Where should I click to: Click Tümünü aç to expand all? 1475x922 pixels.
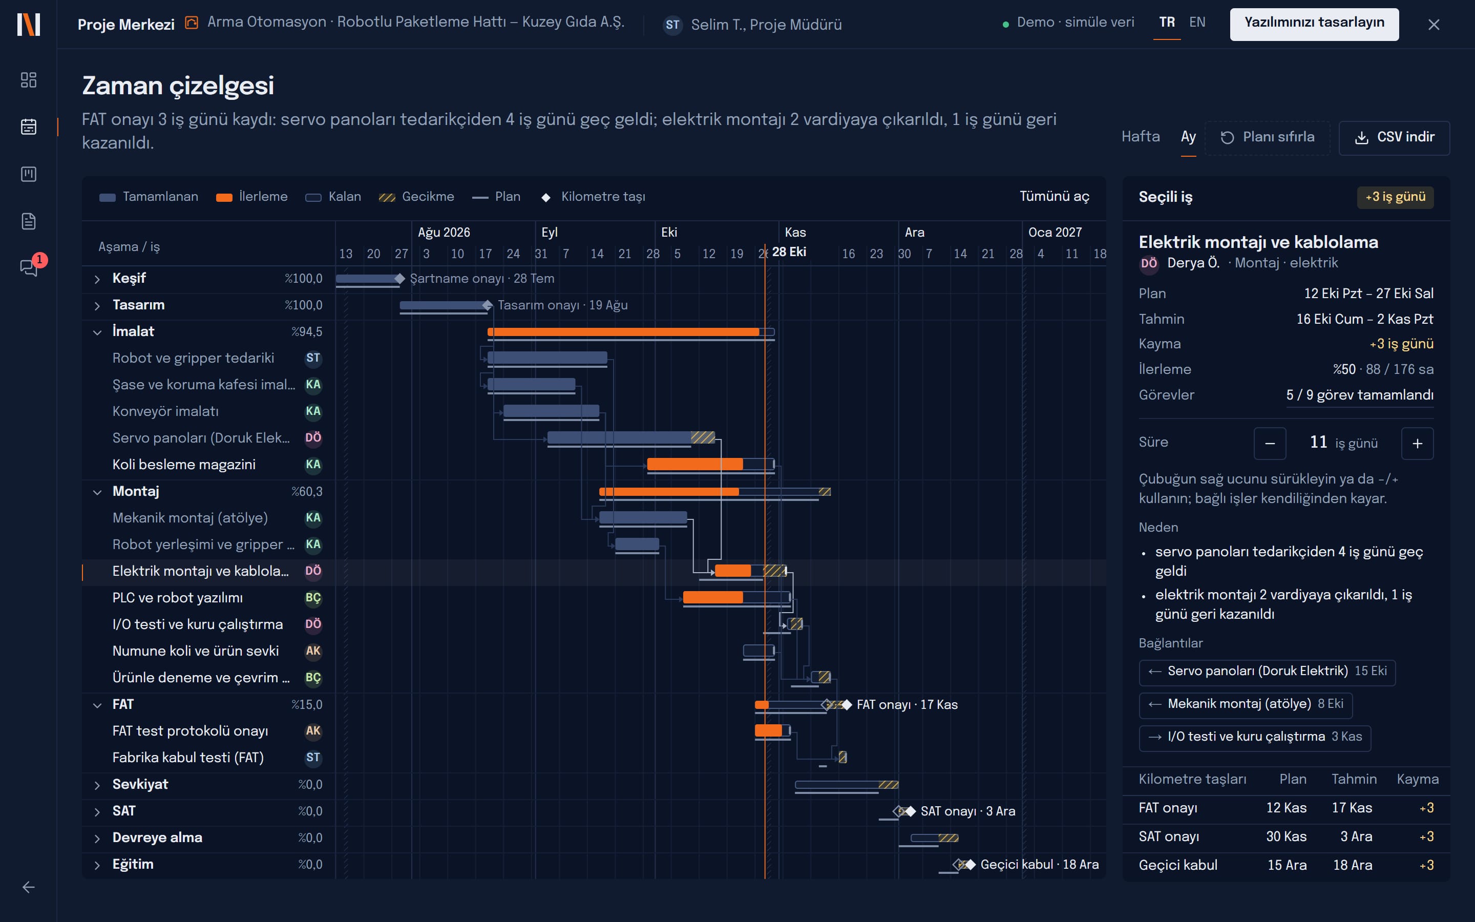point(1054,196)
